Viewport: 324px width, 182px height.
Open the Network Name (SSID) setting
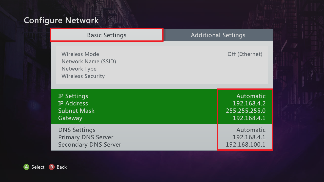(89, 61)
